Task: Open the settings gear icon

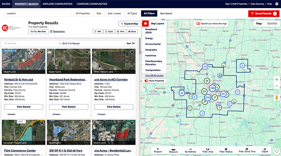Action: click(277, 4)
